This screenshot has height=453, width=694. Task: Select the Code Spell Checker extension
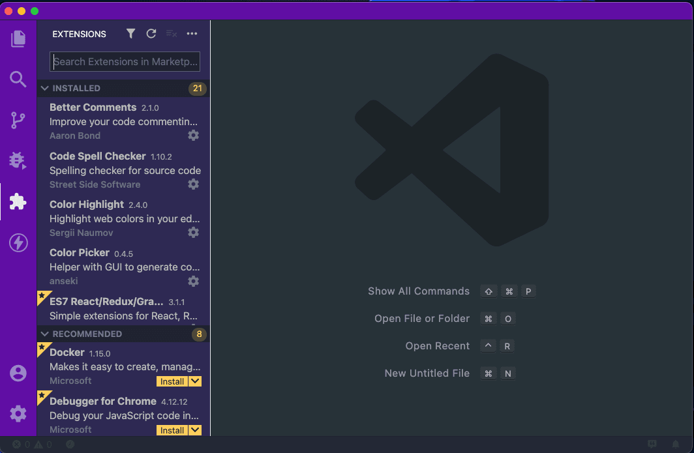[117, 169]
